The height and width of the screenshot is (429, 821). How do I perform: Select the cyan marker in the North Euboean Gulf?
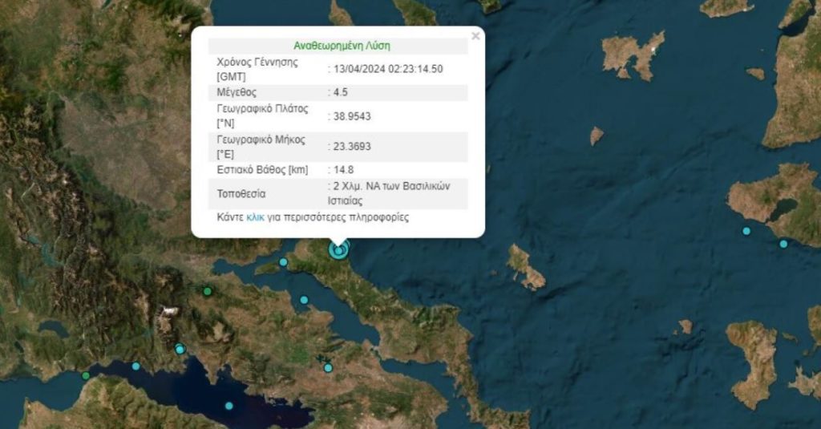[304, 300]
